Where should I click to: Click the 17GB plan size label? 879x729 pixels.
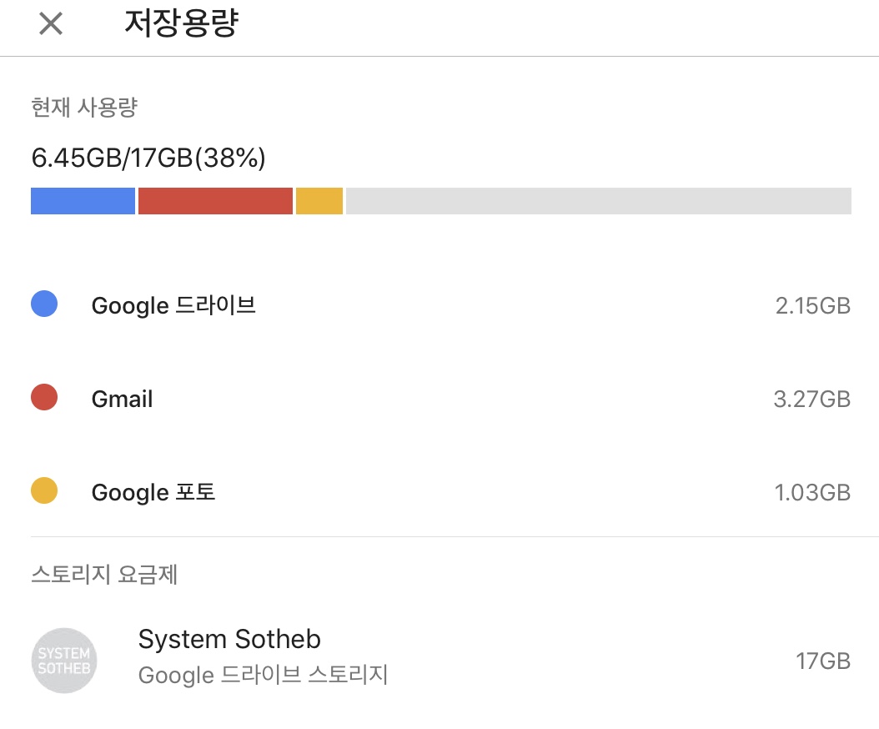click(823, 661)
